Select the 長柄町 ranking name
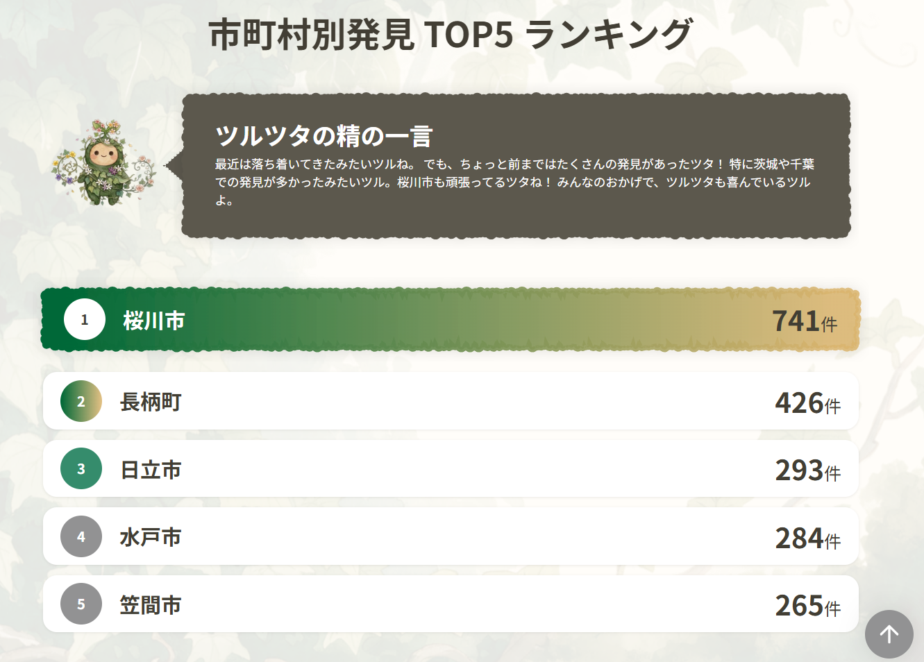Viewport: 924px width, 662px height. click(151, 402)
